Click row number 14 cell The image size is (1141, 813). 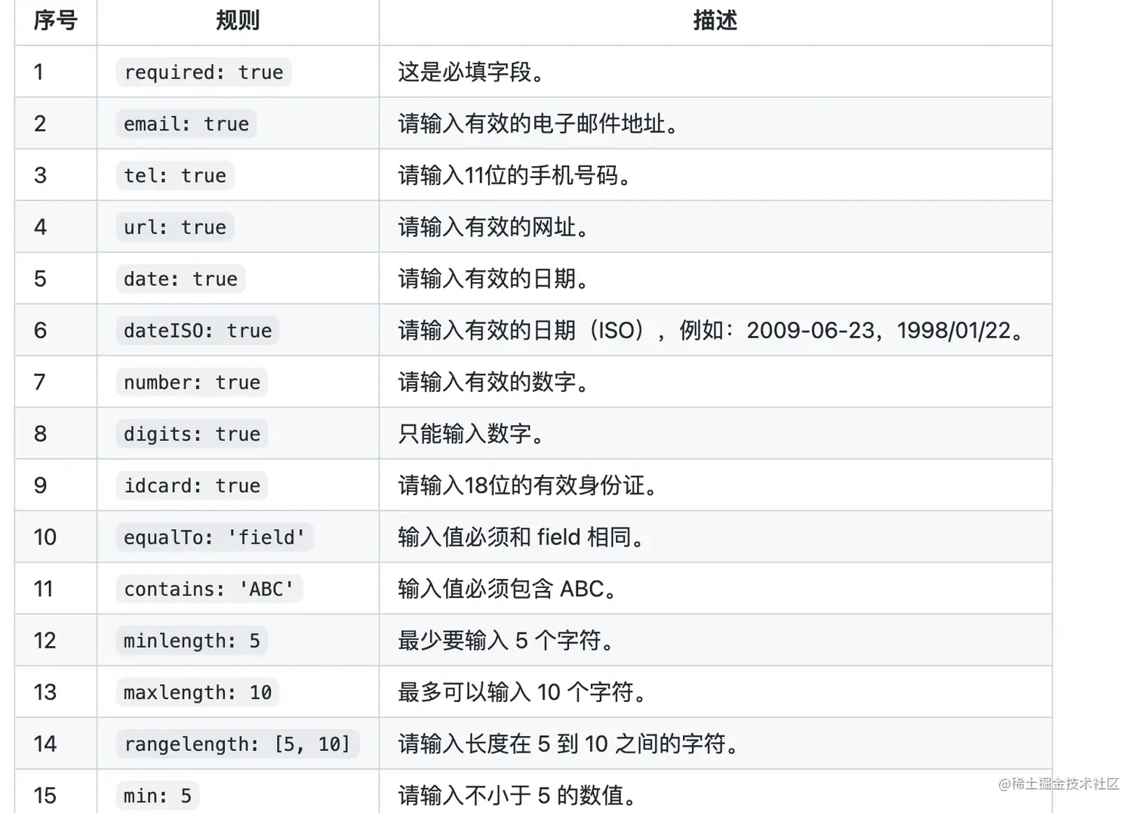point(56,744)
